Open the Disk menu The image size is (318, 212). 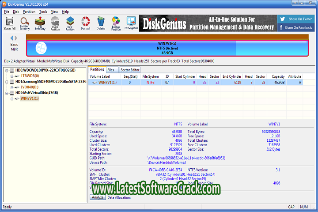click(x=16, y=11)
